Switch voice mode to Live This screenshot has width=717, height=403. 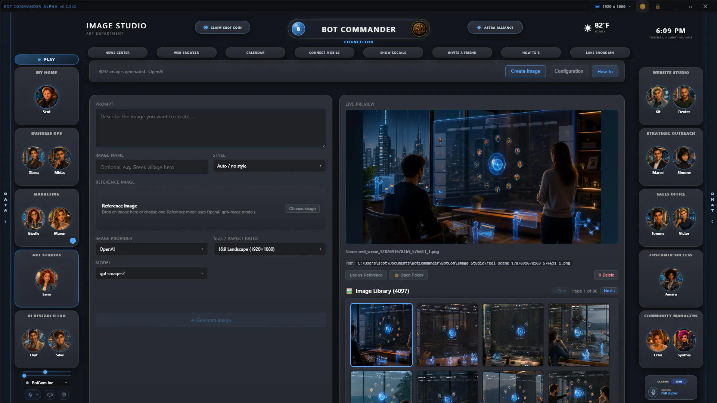(679, 382)
